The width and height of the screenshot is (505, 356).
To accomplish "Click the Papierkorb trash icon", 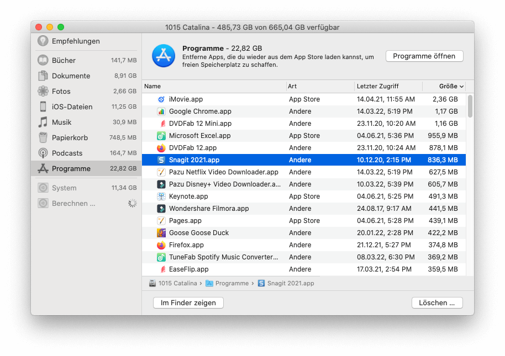I will (x=43, y=137).
